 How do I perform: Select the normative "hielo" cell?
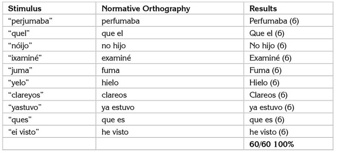(x=111, y=83)
